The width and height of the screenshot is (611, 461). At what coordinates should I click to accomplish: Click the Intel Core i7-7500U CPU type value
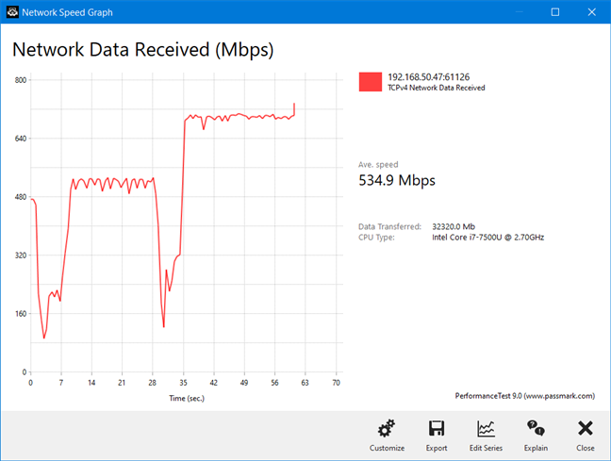[x=487, y=238]
